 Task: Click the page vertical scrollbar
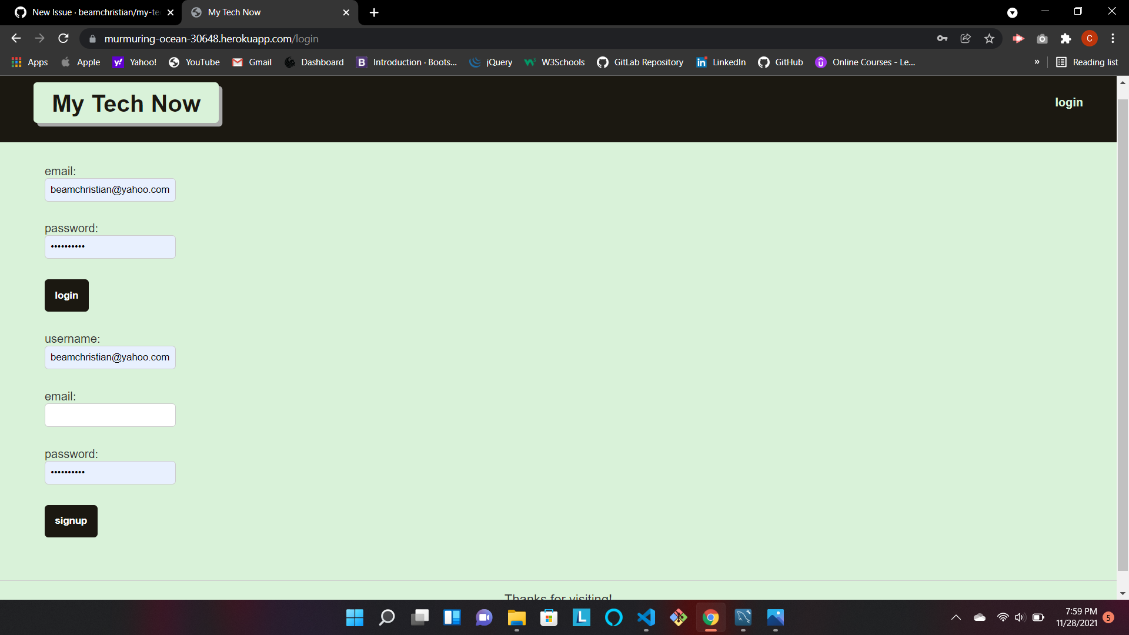pyautogui.click(x=1123, y=335)
